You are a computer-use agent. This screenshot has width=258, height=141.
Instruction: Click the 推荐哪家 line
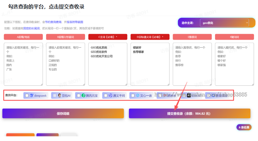[x=139, y=52]
